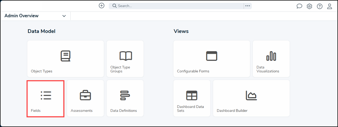Open the settings gear icon
The height and width of the screenshot is (127, 338).
[309, 6]
